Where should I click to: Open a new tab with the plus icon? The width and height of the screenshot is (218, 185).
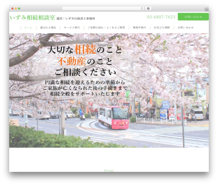coord(207,10)
